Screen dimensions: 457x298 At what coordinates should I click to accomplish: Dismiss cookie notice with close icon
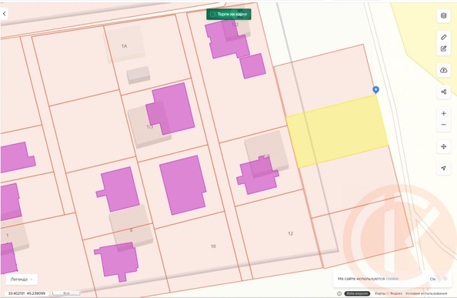tap(445, 279)
